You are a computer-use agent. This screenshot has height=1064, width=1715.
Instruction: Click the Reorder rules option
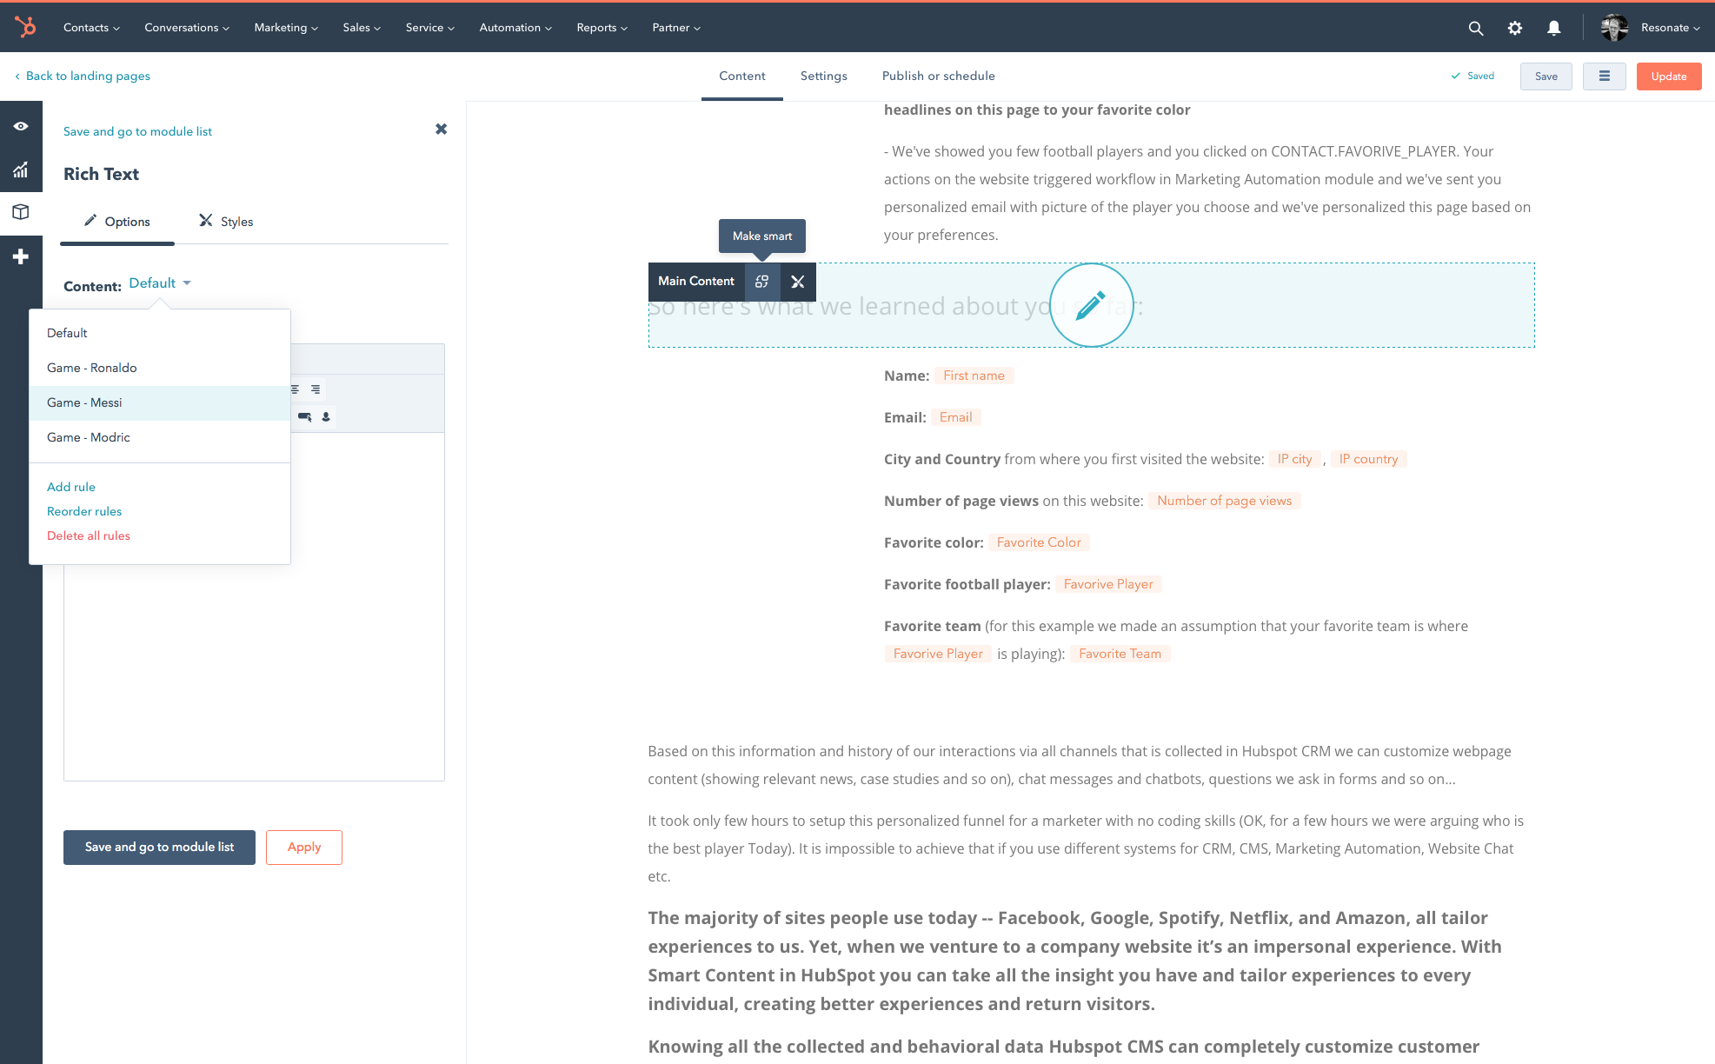(83, 511)
